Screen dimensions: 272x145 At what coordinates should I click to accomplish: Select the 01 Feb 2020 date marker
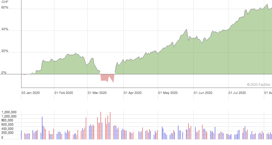64,93
